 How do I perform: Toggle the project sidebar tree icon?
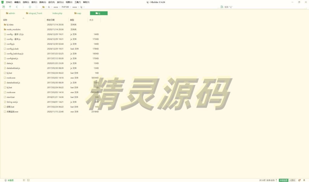pyautogui.click(x=4, y=7)
